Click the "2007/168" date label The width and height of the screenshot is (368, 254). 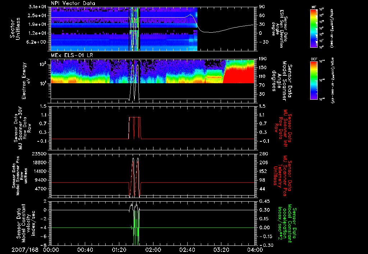pos(25,250)
